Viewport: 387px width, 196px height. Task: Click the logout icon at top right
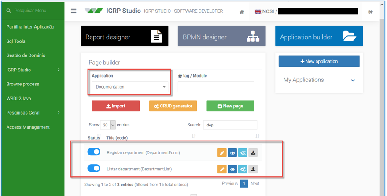pos(370,12)
